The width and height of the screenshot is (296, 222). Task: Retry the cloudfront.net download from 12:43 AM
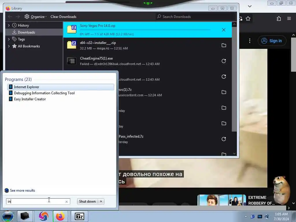(224, 77)
